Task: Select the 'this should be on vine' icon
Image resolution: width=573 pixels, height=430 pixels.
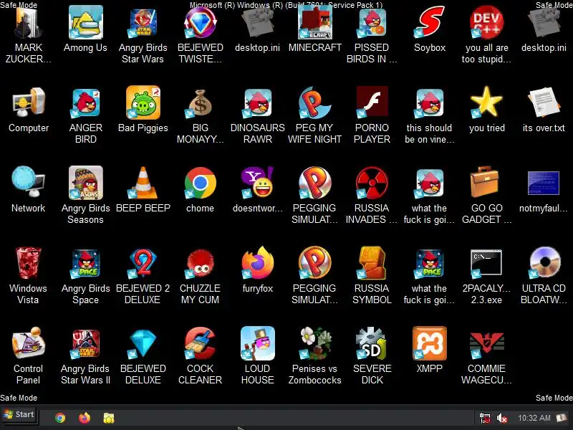Action: (429, 103)
